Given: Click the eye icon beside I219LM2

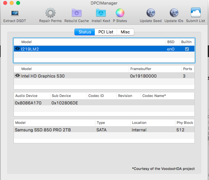Looking at the screenshot, I should pyautogui.click(x=17, y=49).
